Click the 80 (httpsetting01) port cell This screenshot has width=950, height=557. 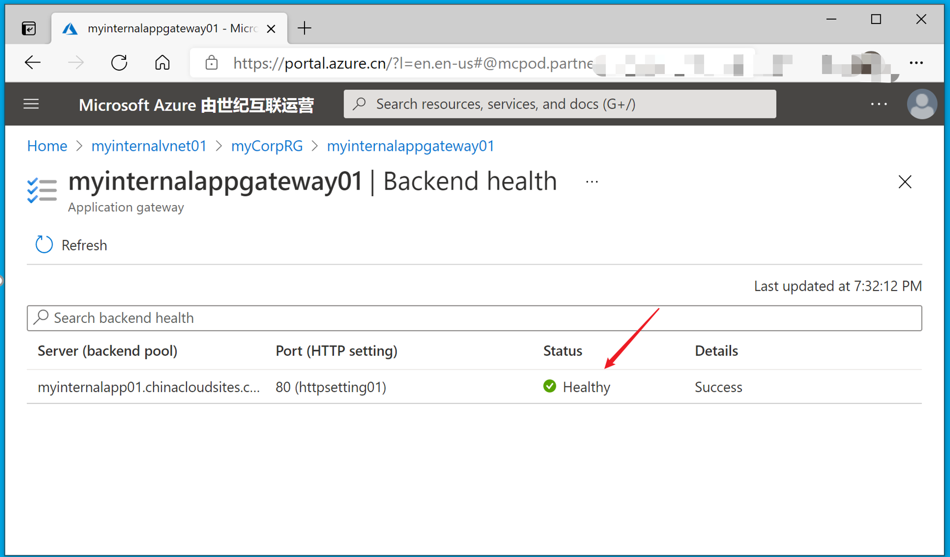tap(331, 387)
